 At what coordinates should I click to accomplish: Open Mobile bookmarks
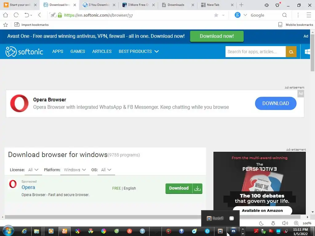tap(296, 25)
